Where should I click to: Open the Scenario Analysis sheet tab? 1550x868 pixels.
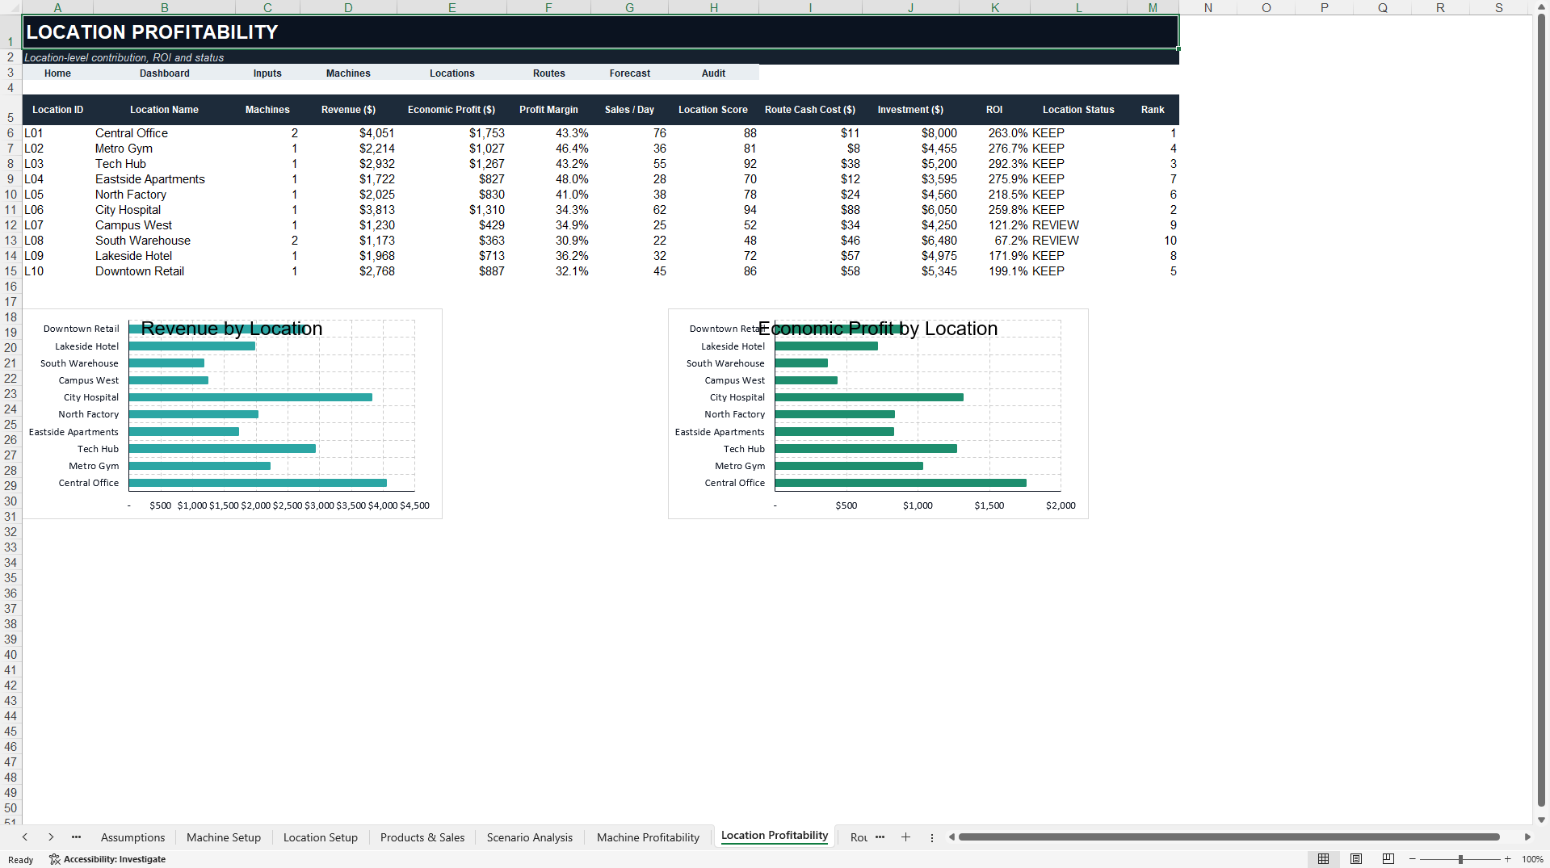click(530, 837)
